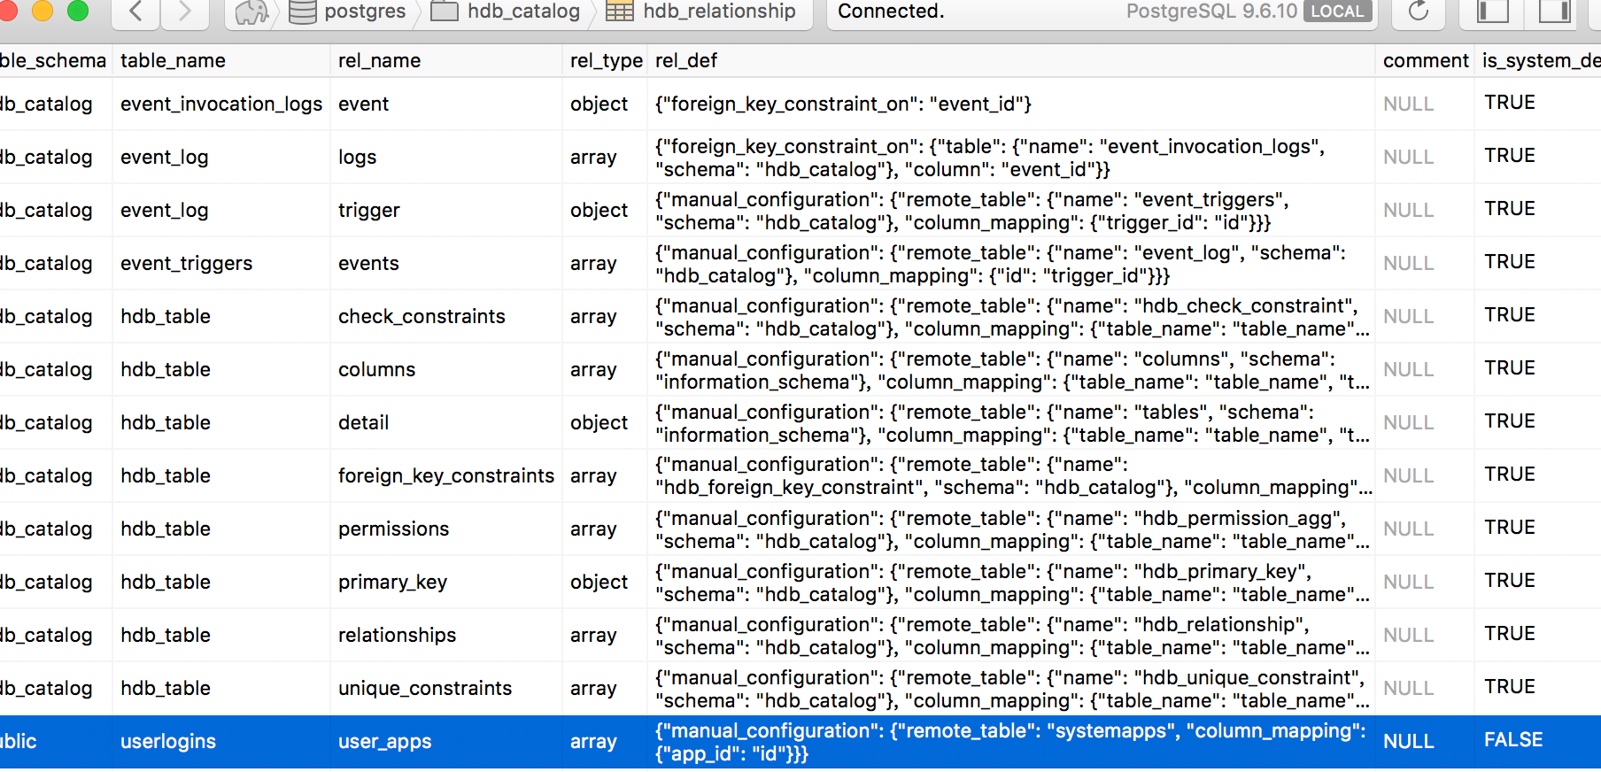The height and width of the screenshot is (772, 1601).
Task: Select rel_name cell 'foreign_key_constraints'
Action: pos(446,475)
